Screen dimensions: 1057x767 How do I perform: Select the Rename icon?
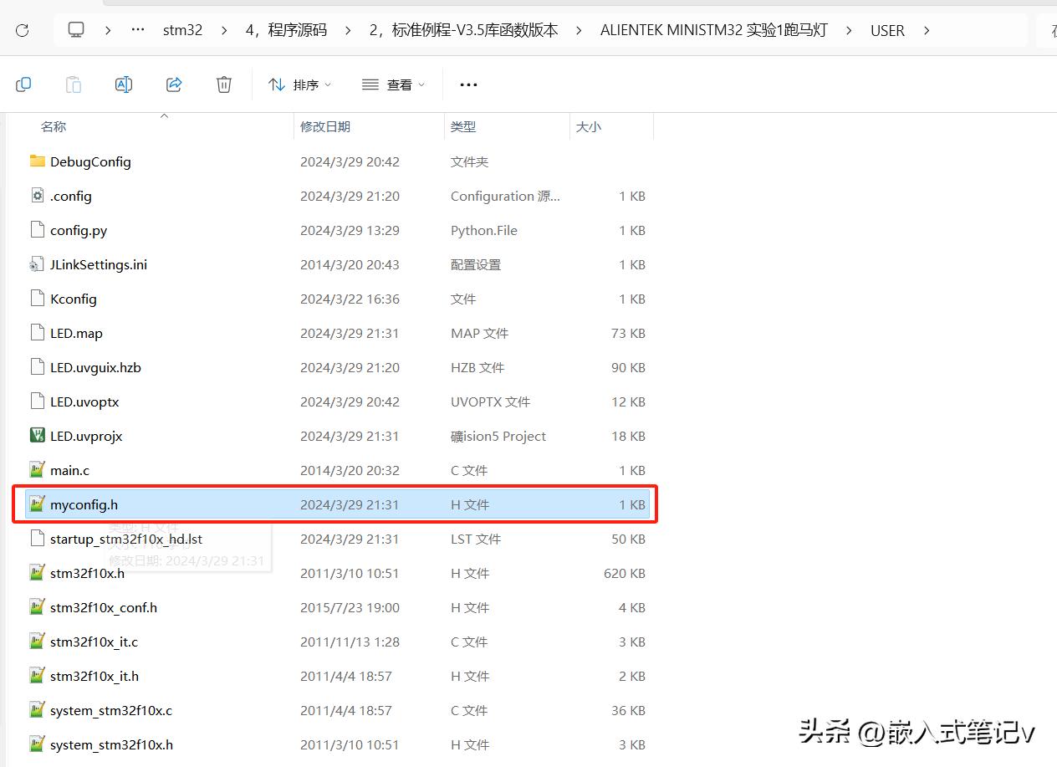124,84
